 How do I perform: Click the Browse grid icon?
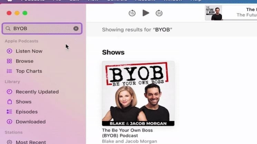pyautogui.click(x=9, y=61)
